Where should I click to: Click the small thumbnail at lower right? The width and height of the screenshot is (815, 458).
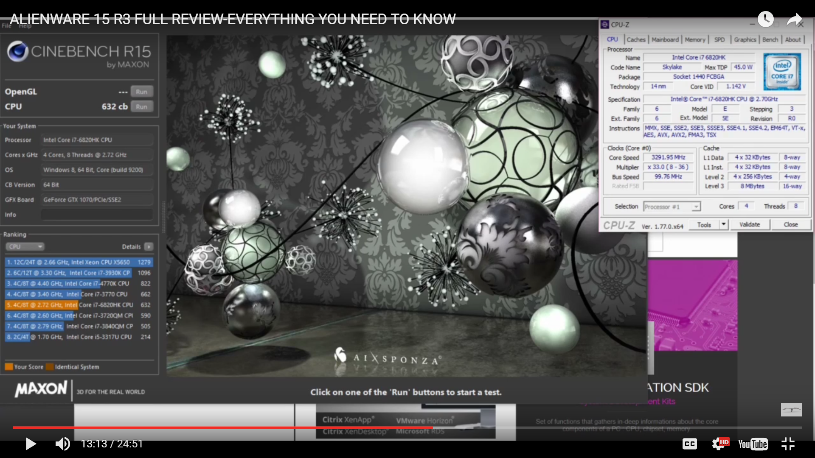tap(791, 410)
